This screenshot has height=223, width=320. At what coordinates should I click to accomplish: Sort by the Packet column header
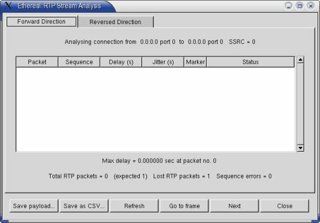[x=37, y=62]
